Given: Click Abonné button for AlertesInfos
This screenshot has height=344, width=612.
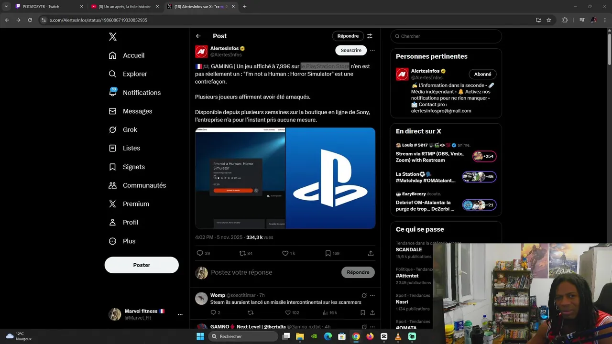Looking at the screenshot, I should 482,74.
